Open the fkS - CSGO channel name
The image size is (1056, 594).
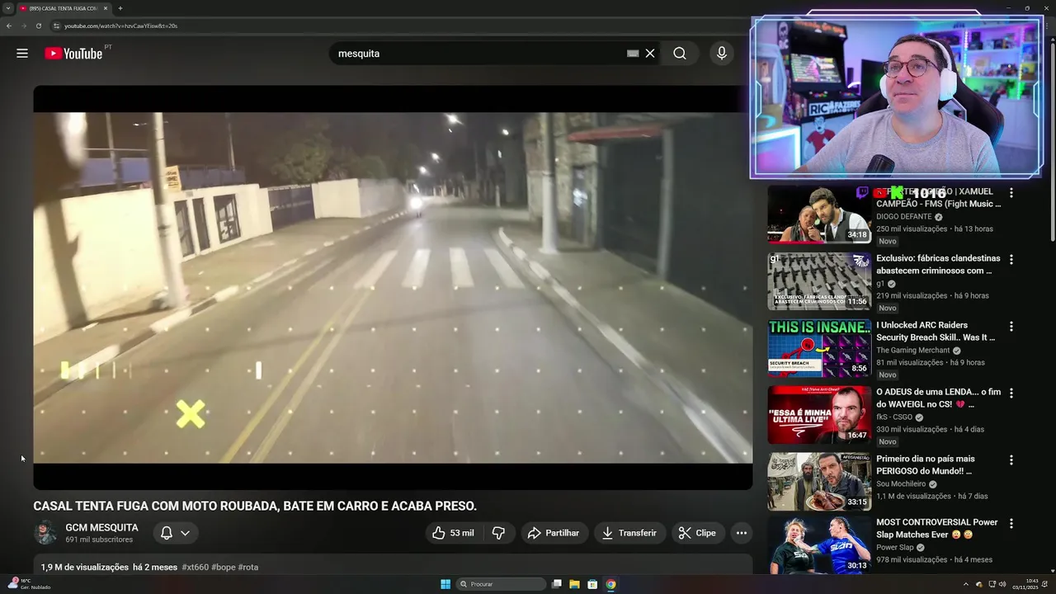tap(894, 417)
